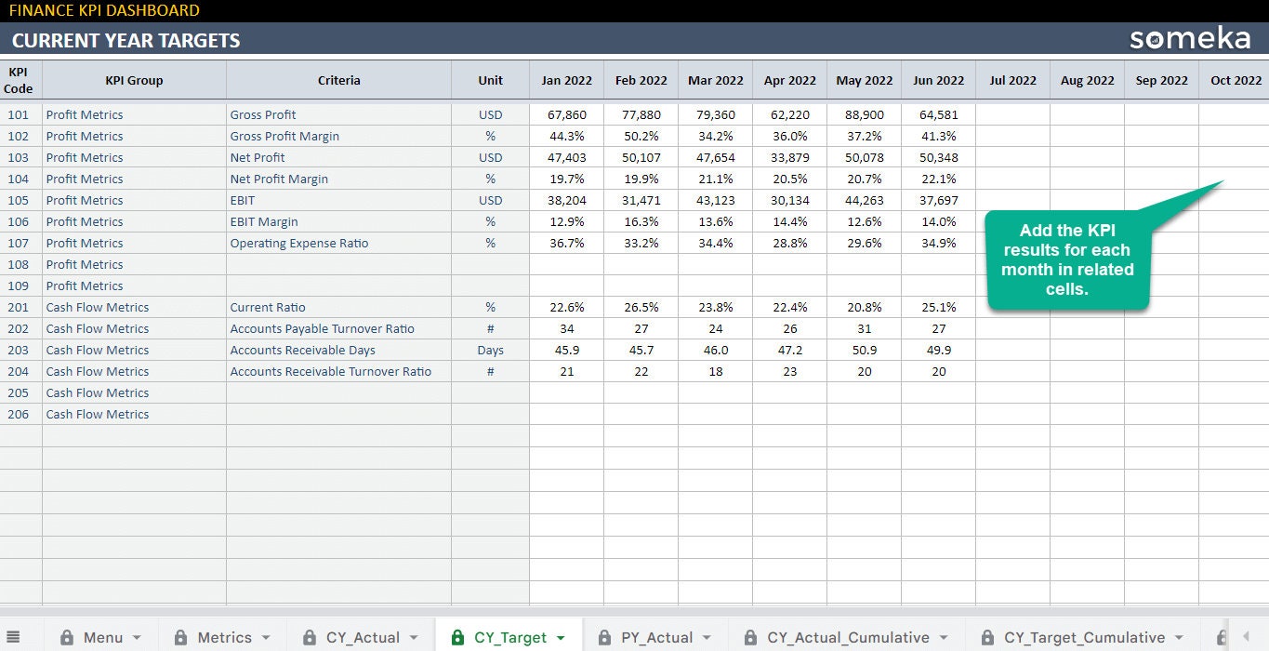The image size is (1269, 651).
Task: Click the lock icon on CY_Actual tab
Action: [310, 638]
